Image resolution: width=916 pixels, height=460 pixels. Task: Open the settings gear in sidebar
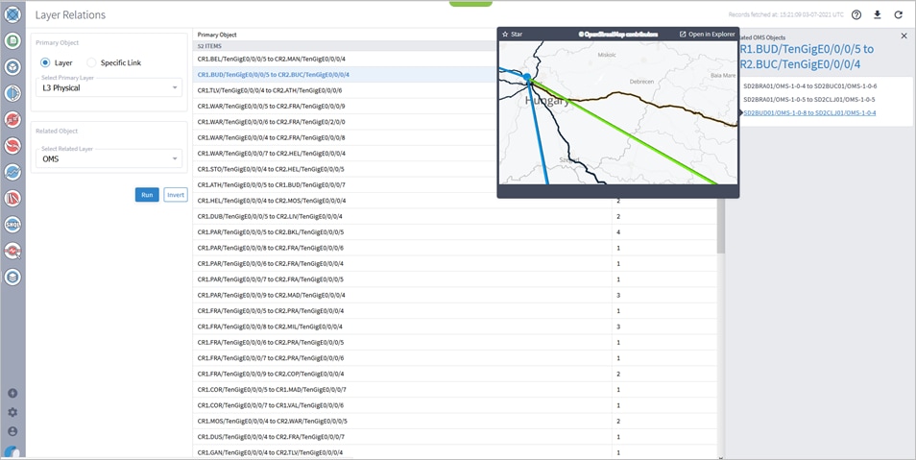point(12,412)
